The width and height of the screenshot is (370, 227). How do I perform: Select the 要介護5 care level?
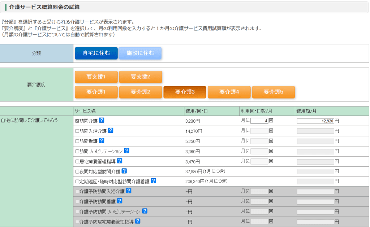point(273,92)
